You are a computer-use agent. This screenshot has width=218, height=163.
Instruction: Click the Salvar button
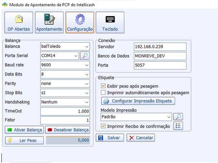click(110, 138)
